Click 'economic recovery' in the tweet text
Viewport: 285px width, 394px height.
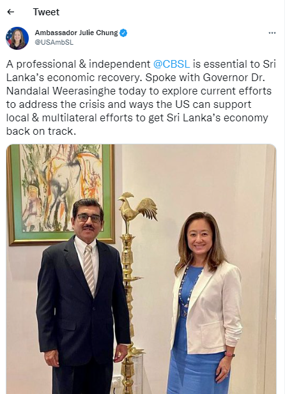[93, 78]
